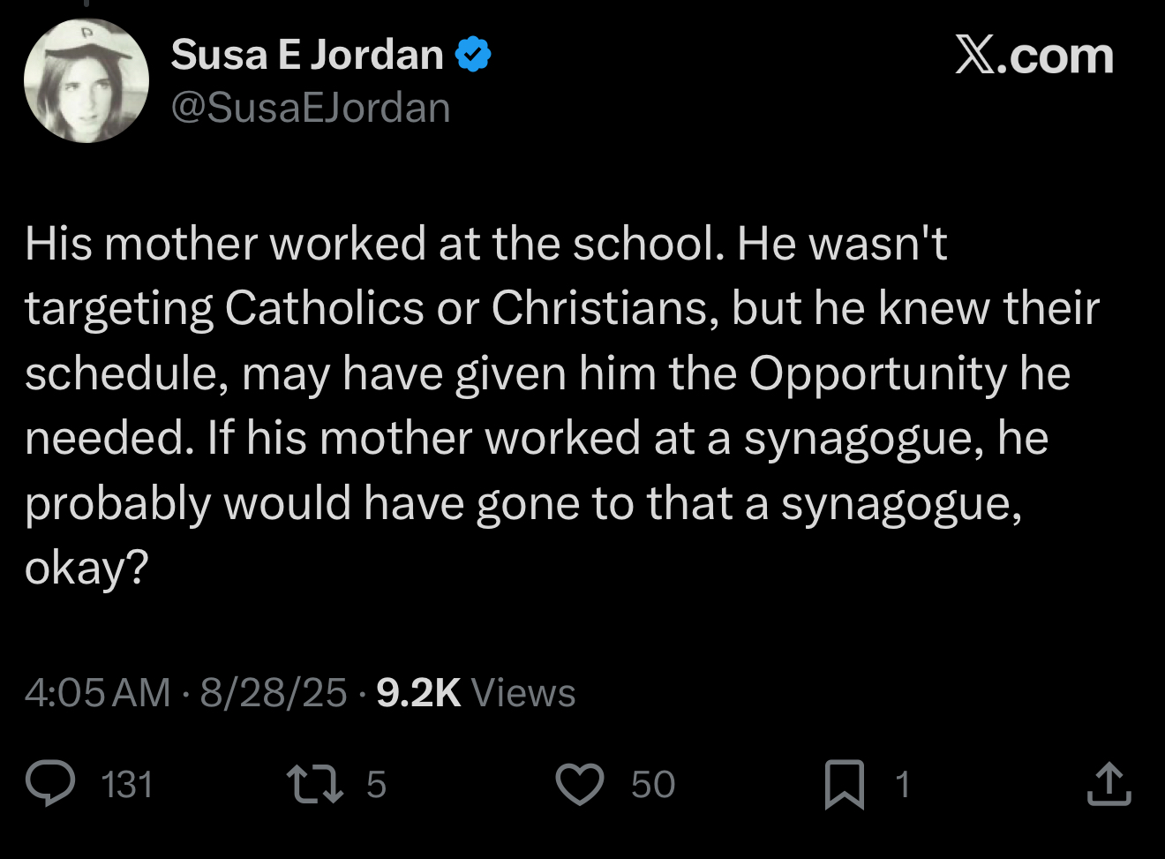Viewport: 1165px width, 859px height.
Task: Bookmark this tweet using the bookmark icon
Action: click(844, 784)
